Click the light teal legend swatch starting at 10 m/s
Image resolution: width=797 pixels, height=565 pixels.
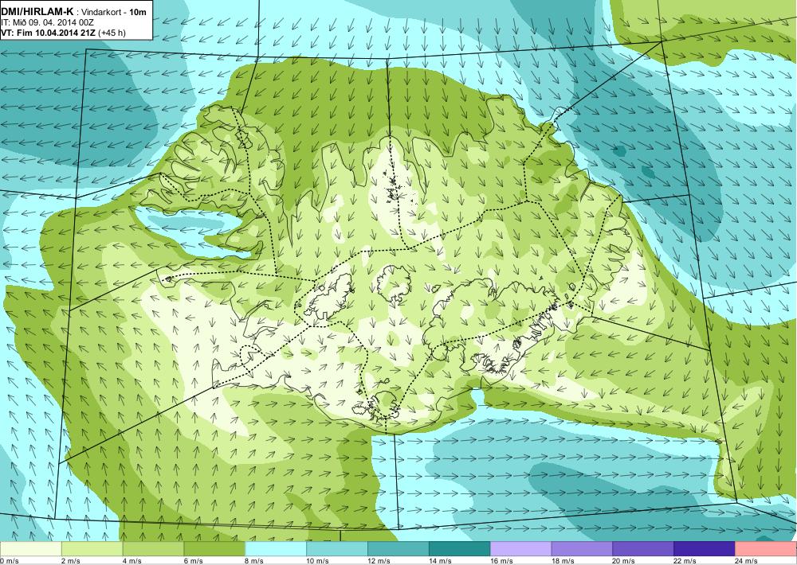click(x=337, y=549)
